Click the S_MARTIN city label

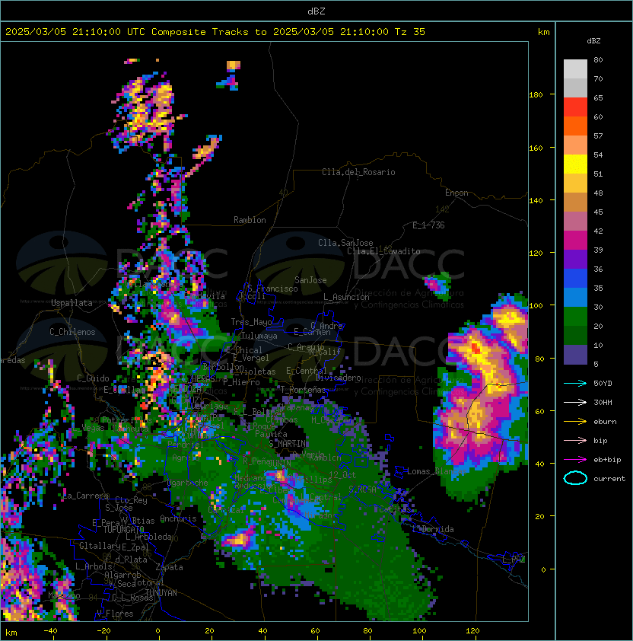288,444
